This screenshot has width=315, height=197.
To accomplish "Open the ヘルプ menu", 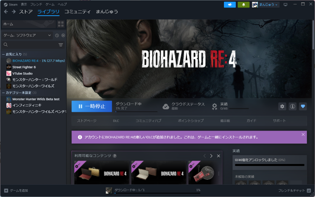I will pyautogui.click(x=63, y=4).
